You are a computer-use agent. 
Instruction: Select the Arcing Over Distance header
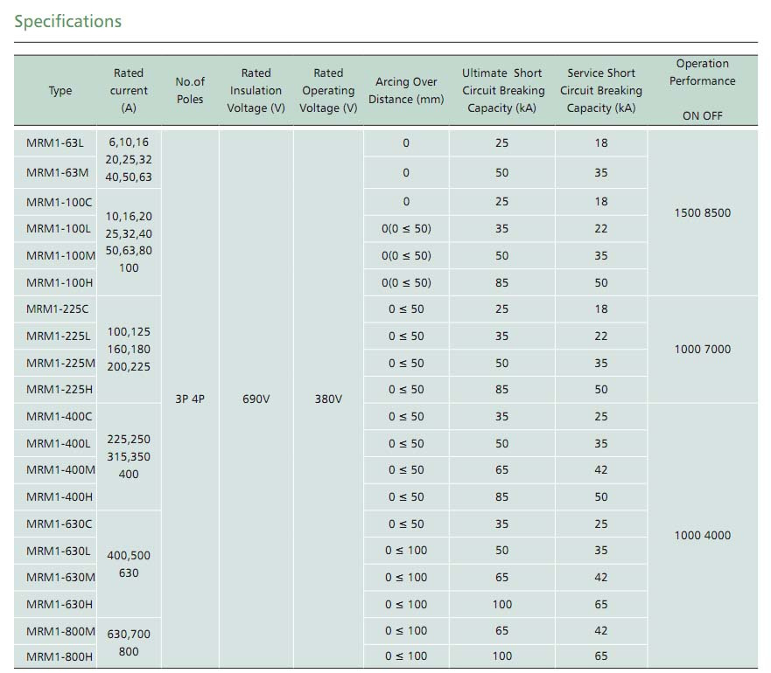pos(406,90)
